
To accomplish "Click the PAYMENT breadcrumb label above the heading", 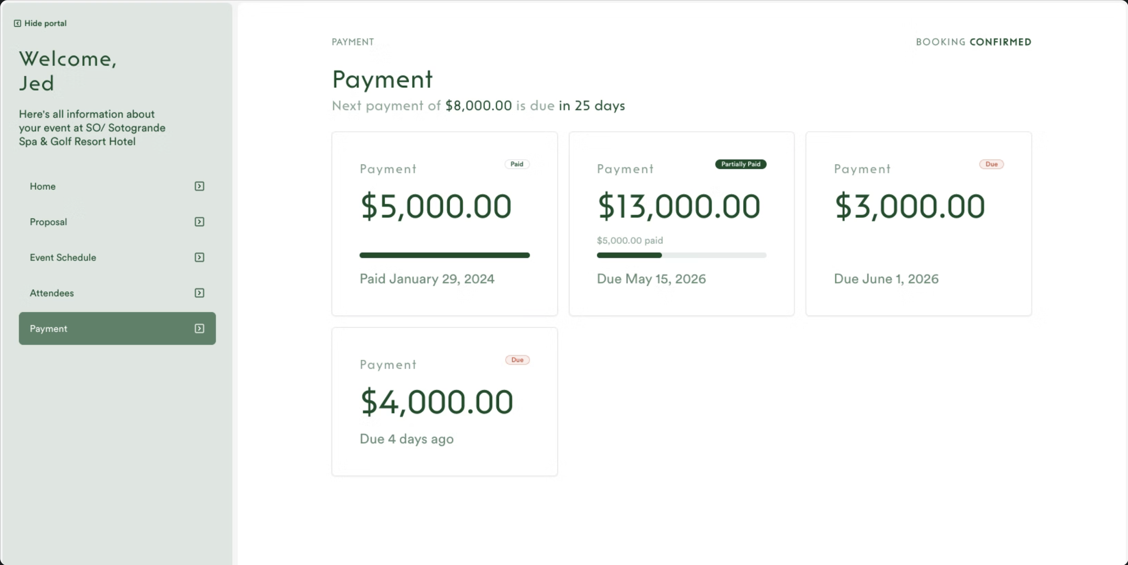I will (x=353, y=42).
